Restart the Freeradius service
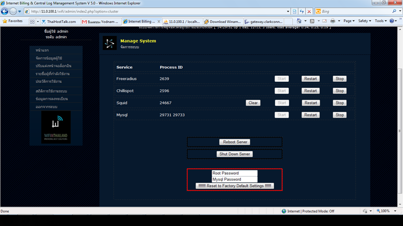The image size is (403, 226). 310,79
